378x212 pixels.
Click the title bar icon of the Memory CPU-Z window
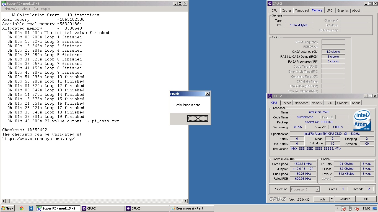(x=270, y=4)
